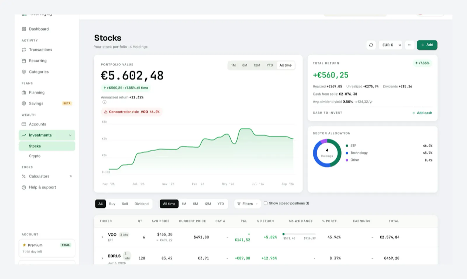Sort by the DAY Δ column header
Viewport: 467px width, 279px height.
pos(220,221)
